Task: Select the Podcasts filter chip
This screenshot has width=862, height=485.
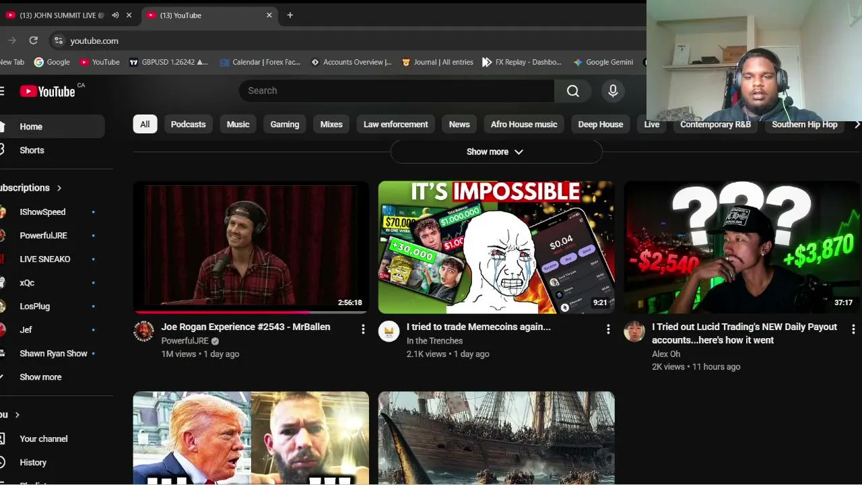Action: point(189,125)
